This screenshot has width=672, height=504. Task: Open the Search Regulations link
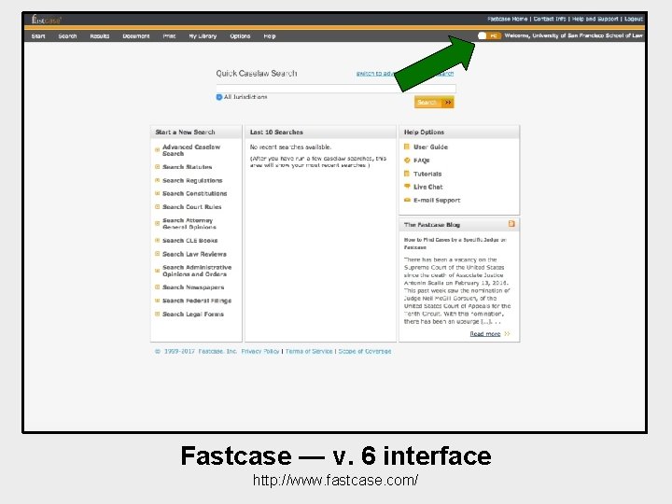192,180
